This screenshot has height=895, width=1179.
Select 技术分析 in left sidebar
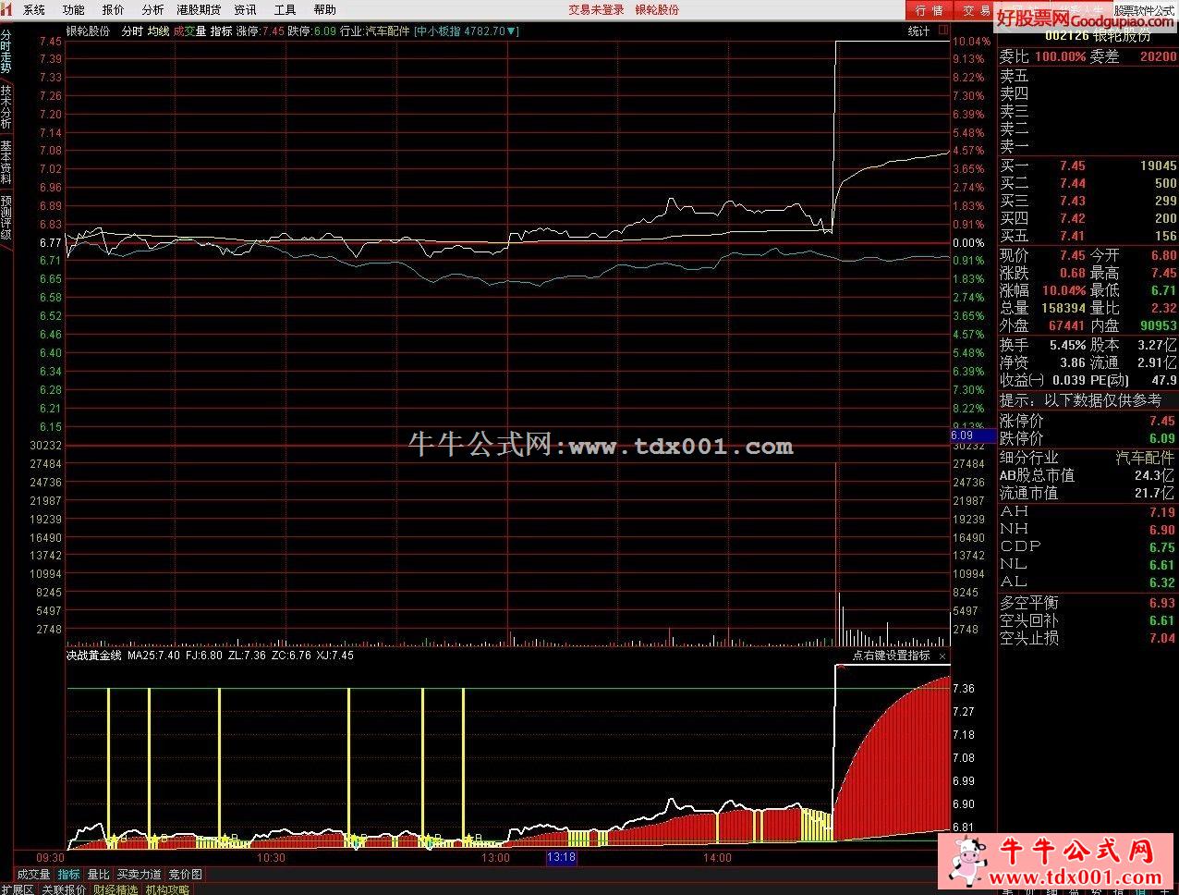click(6, 107)
